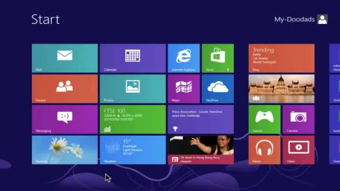Open the Maps tile

point(184,89)
